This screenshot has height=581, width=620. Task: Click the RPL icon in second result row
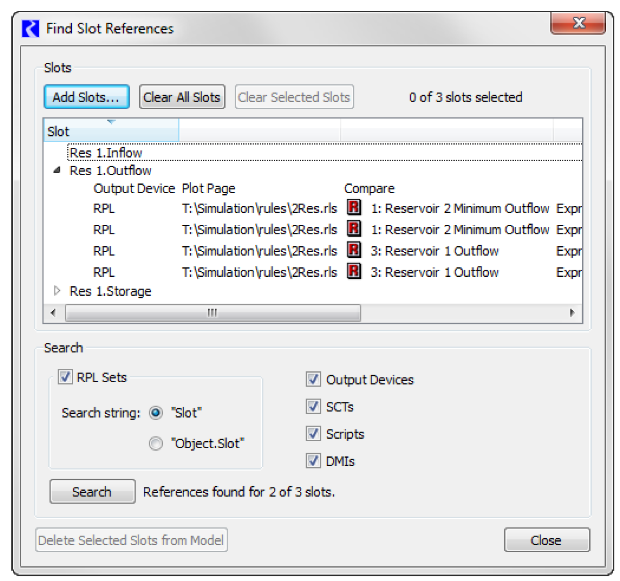(x=354, y=229)
